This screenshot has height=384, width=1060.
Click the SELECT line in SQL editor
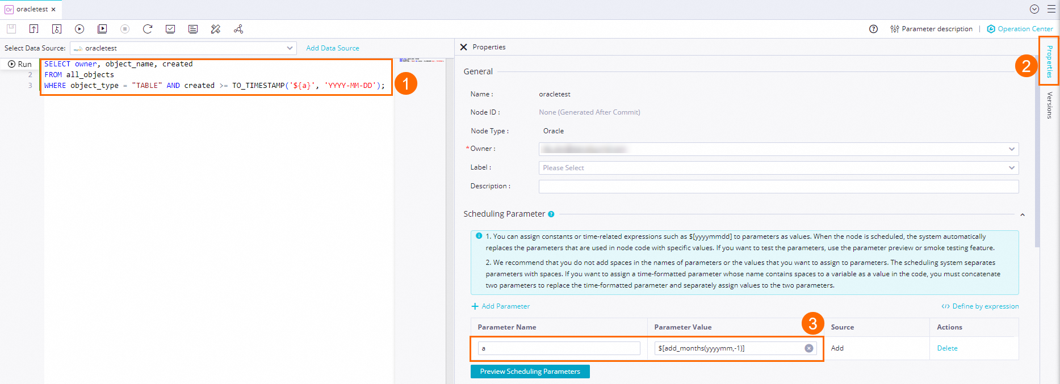[119, 64]
